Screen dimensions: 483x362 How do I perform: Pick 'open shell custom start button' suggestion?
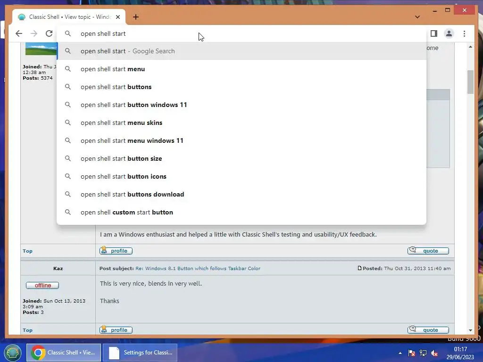tap(241, 212)
